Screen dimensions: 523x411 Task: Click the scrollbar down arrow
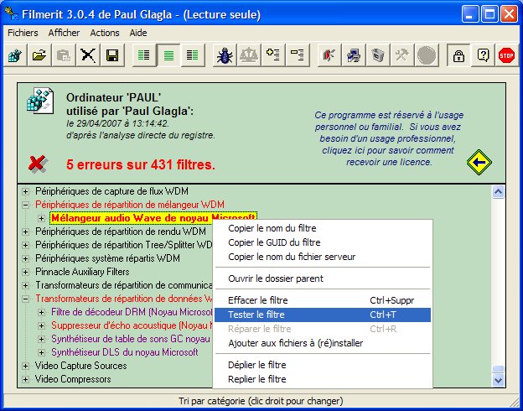click(x=498, y=380)
